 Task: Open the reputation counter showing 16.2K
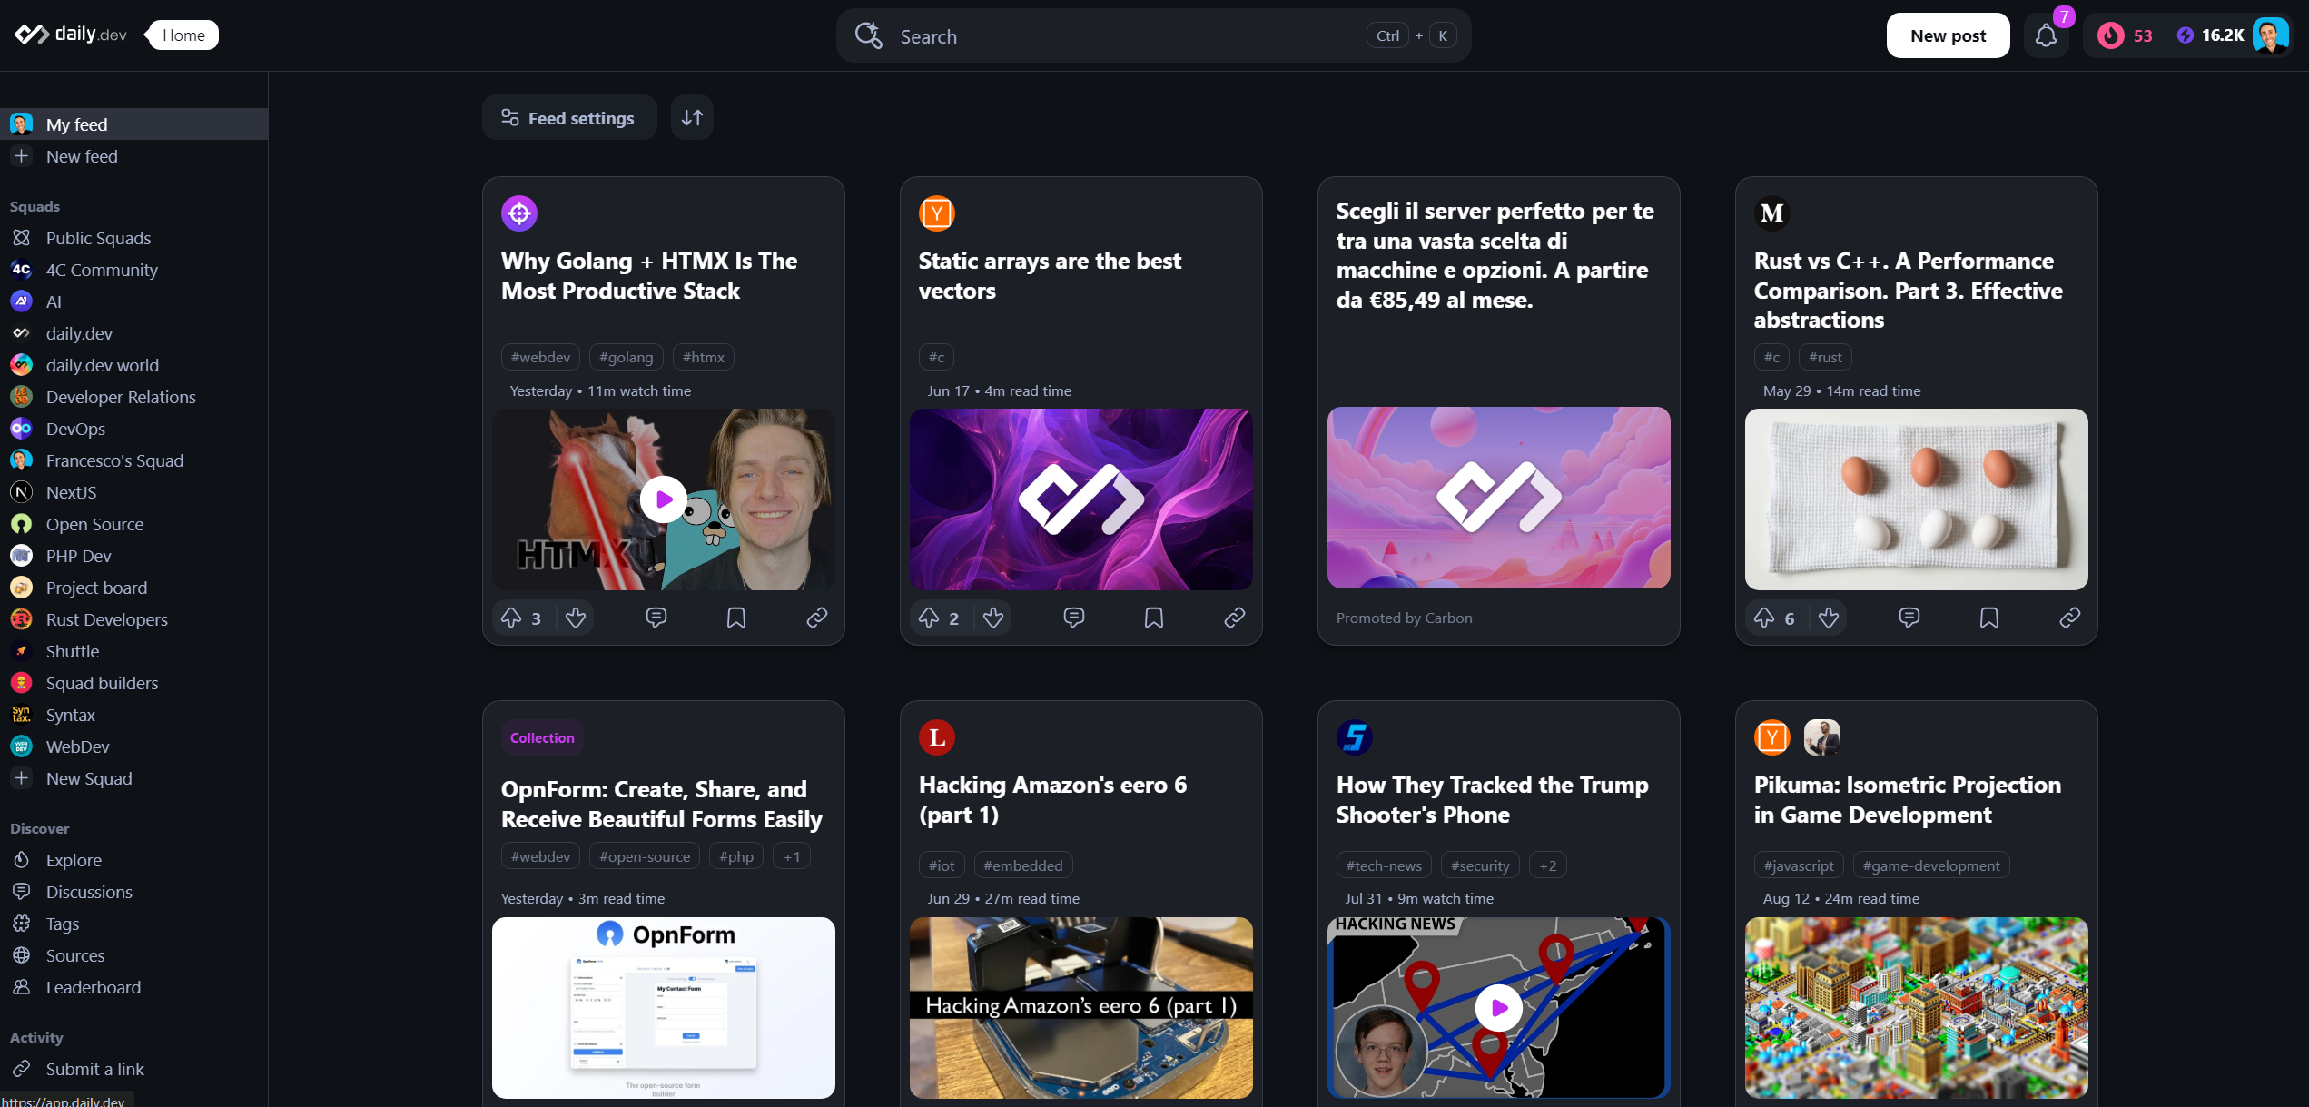[2210, 35]
